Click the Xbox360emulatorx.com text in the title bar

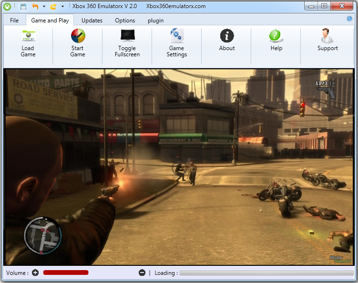tap(176, 6)
